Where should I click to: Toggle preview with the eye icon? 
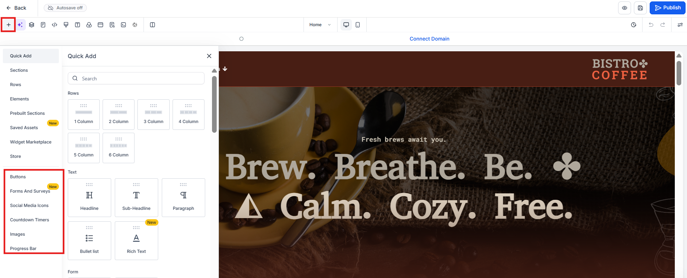click(x=625, y=8)
